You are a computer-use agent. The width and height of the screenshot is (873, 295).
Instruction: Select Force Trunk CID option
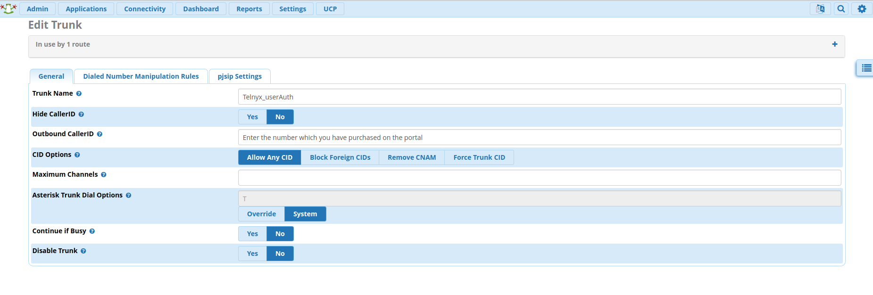click(479, 157)
